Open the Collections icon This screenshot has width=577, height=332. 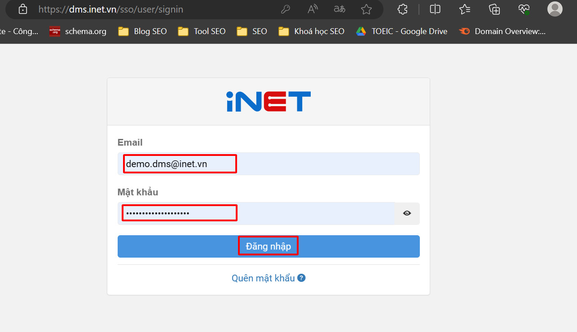[x=494, y=9]
